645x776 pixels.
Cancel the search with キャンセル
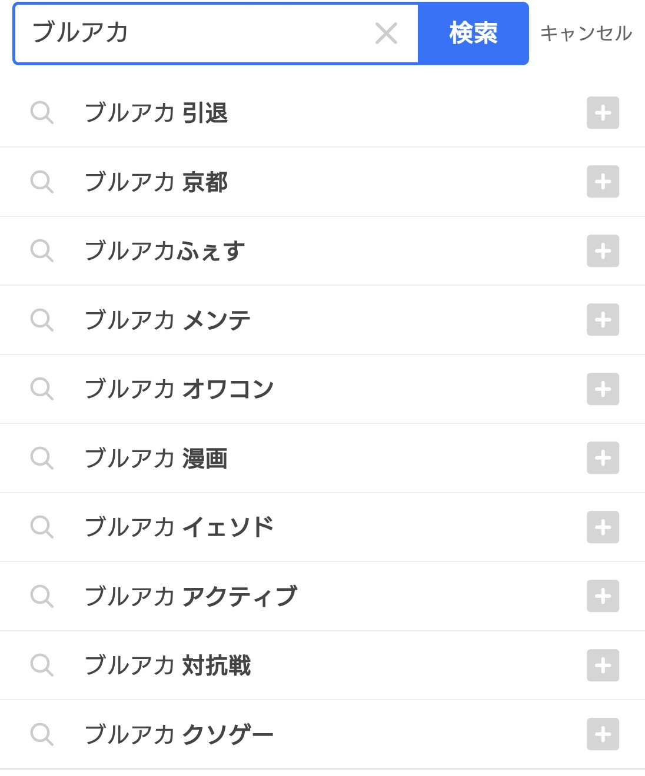tap(586, 34)
